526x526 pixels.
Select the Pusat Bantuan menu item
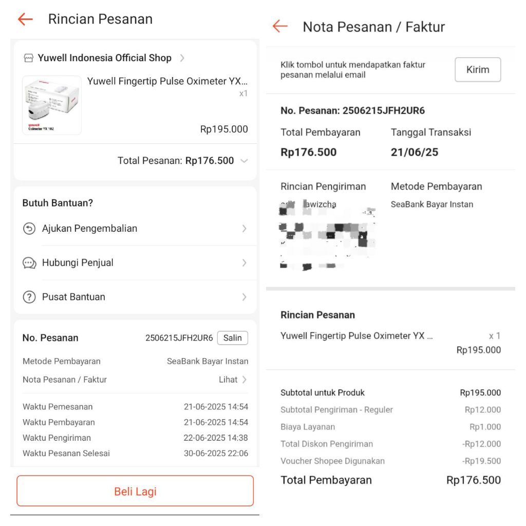click(x=74, y=297)
